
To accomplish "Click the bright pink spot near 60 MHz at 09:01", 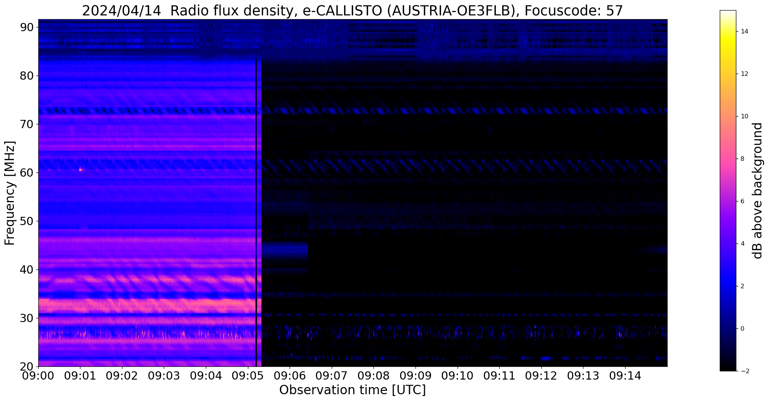I will pos(80,170).
